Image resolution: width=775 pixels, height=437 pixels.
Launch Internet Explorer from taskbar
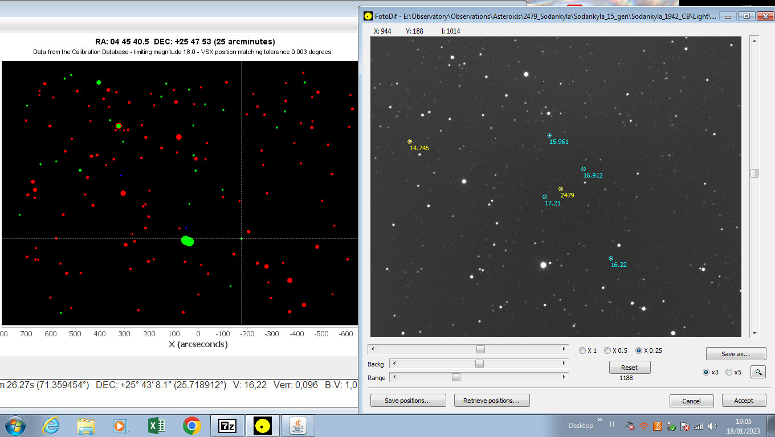(51, 426)
